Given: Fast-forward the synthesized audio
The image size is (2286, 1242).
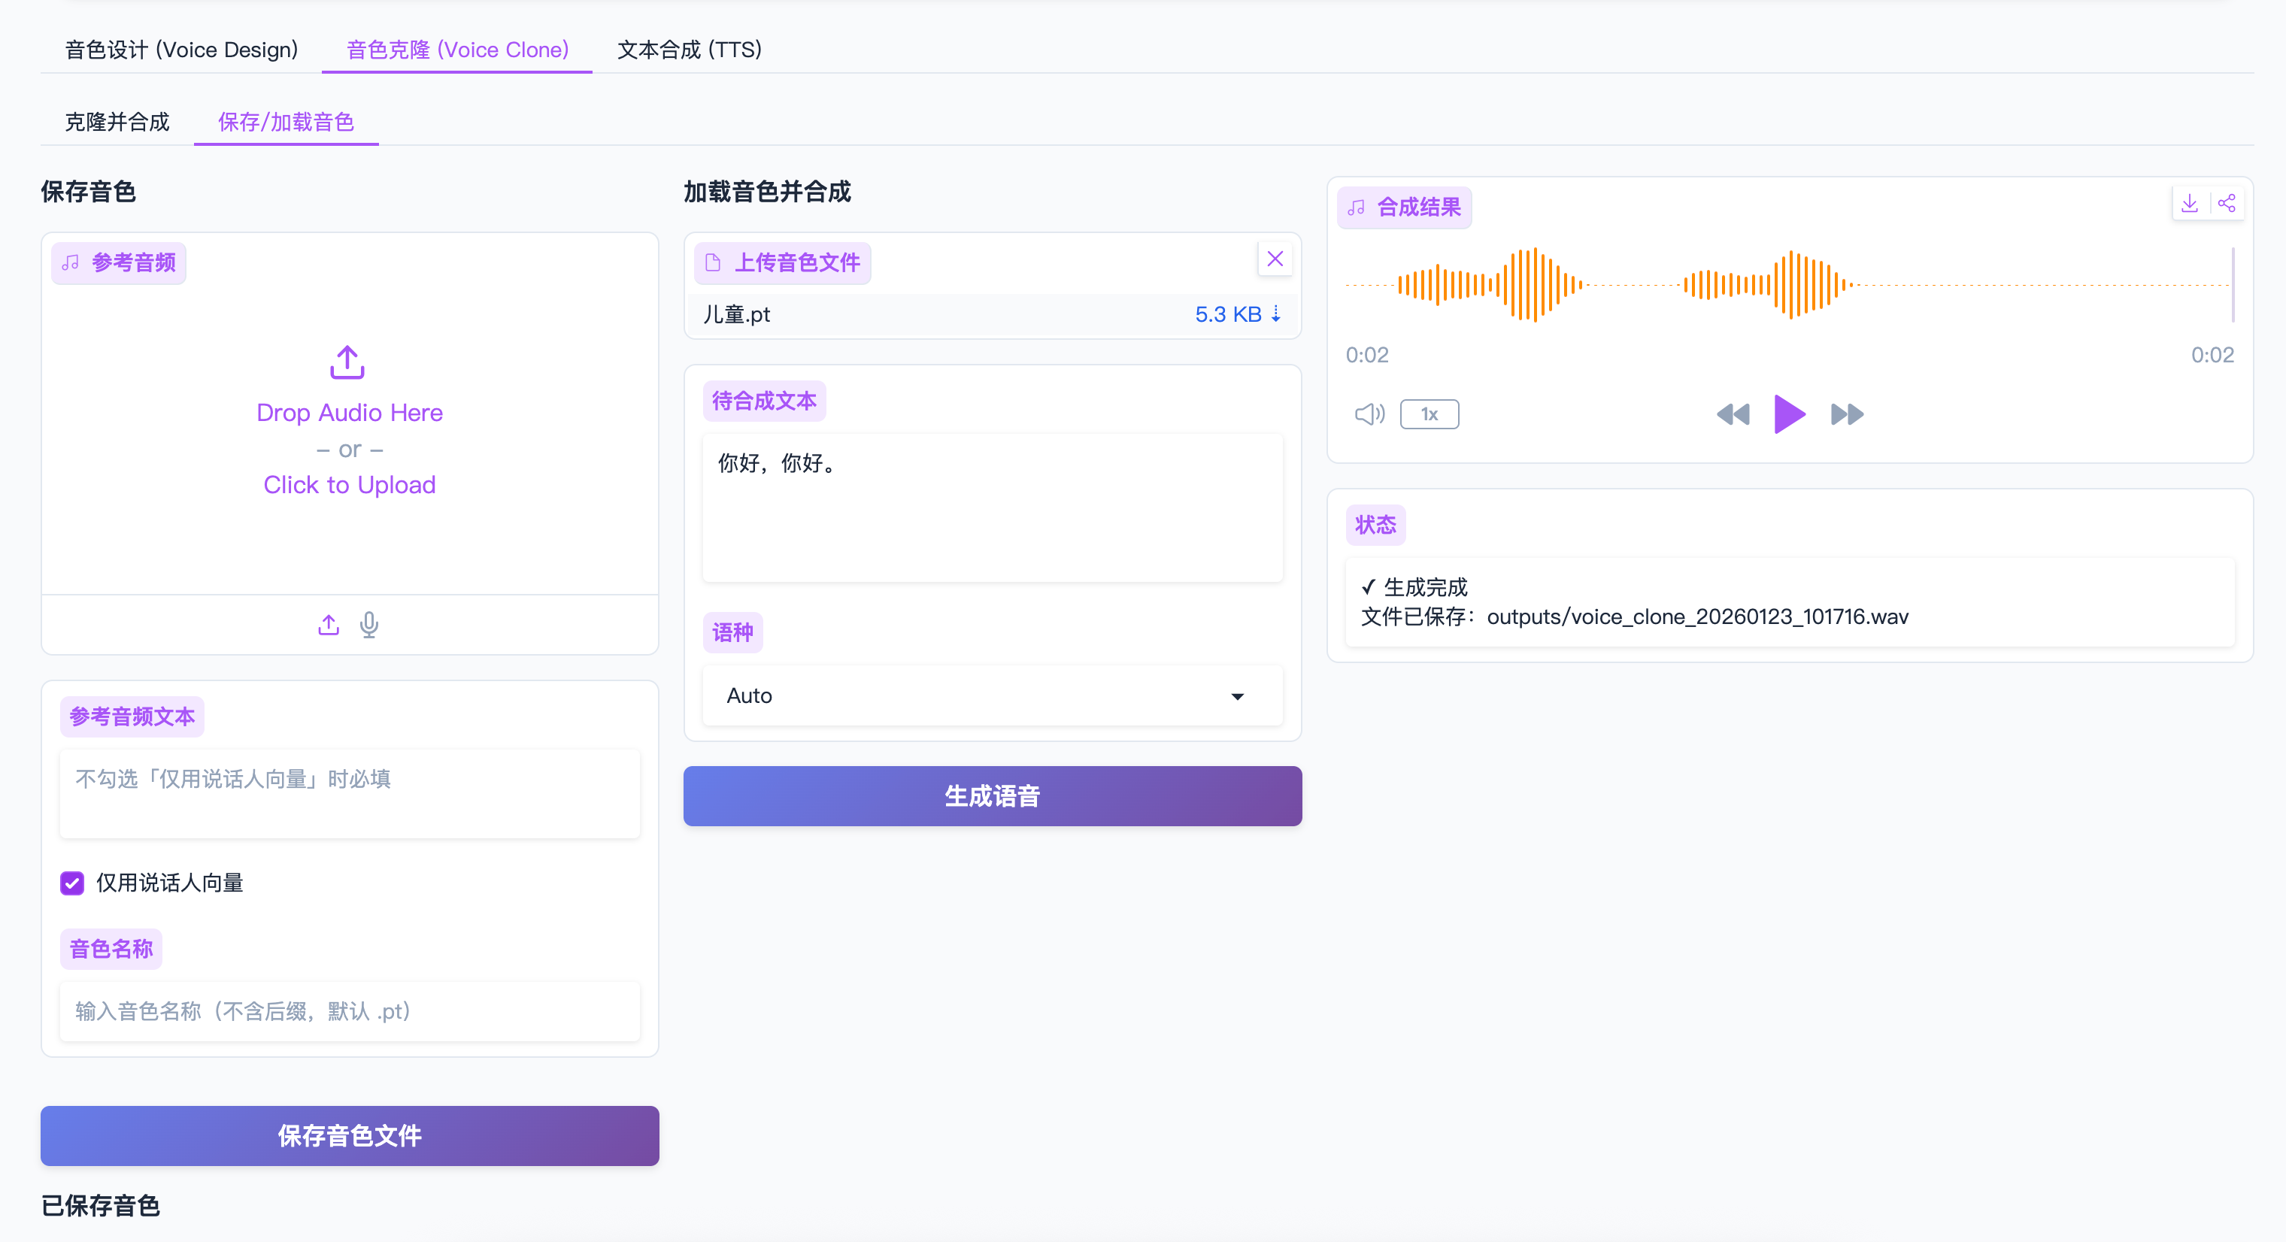Looking at the screenshot, I should [x=1847, y=414].
